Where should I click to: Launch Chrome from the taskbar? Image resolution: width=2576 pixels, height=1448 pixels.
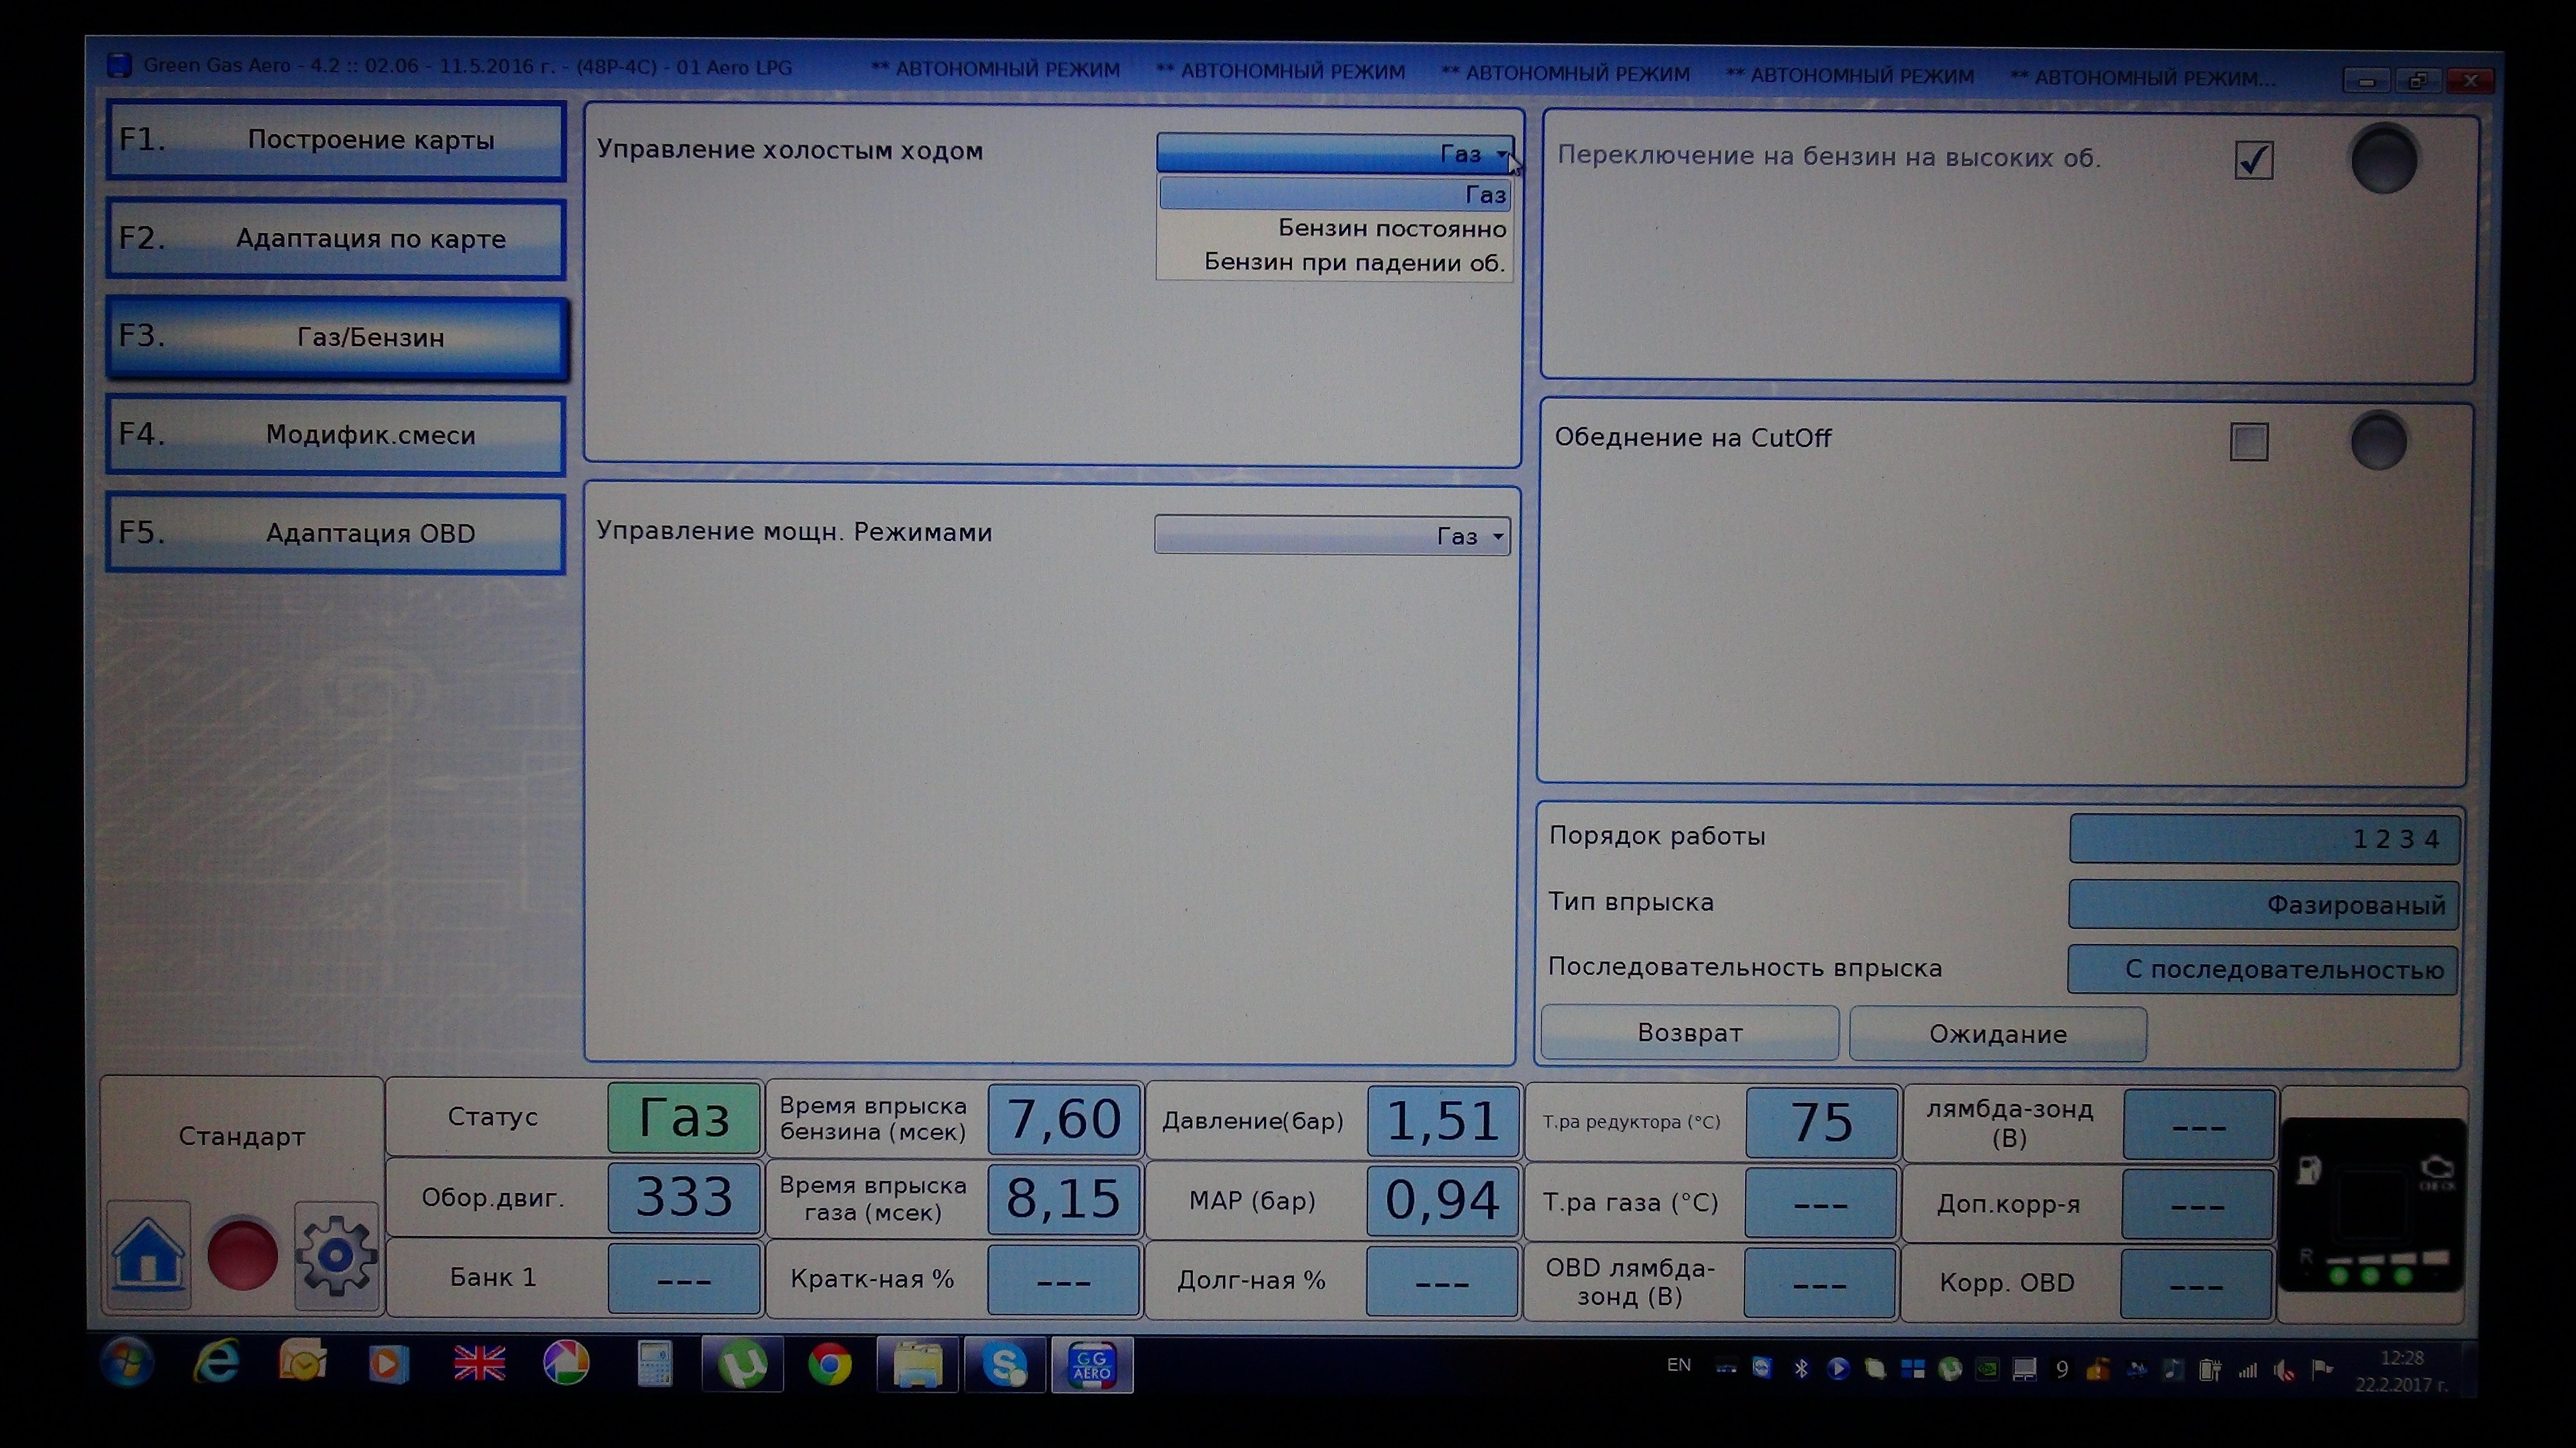pyautogui.click(x=829, y=1364)
